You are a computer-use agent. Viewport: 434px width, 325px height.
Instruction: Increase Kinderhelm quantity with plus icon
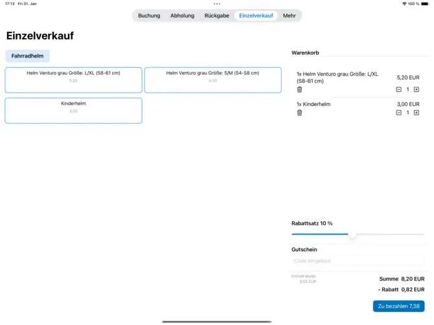tap(417, 113)
